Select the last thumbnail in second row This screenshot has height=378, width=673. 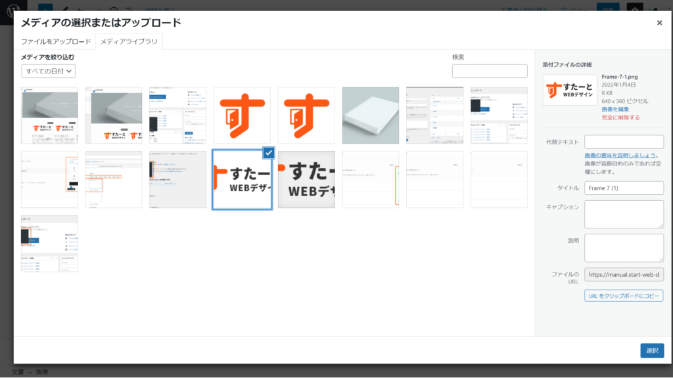tap(499, 180)
